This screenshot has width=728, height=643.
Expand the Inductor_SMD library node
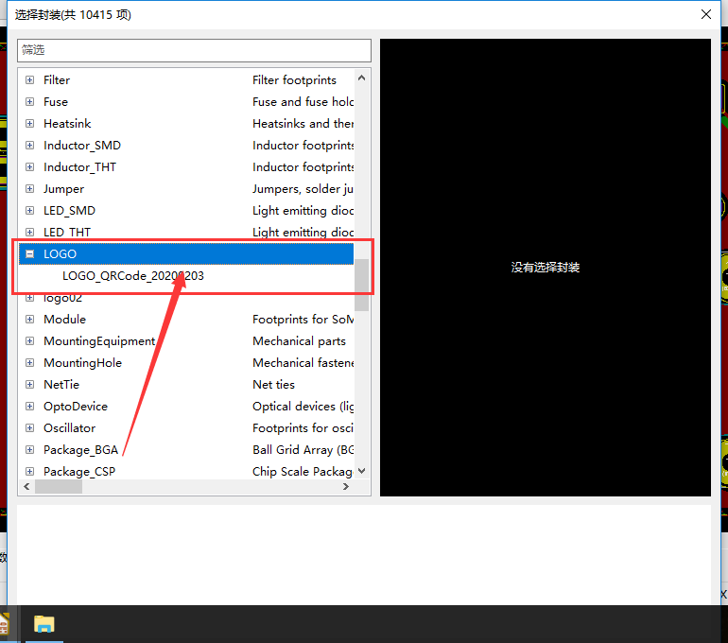coord(29,146)
